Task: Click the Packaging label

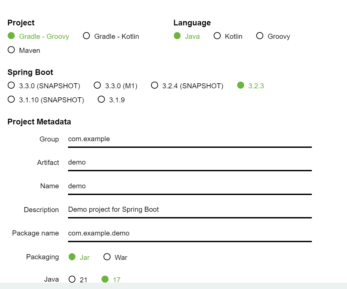Action: coord(43,257)
